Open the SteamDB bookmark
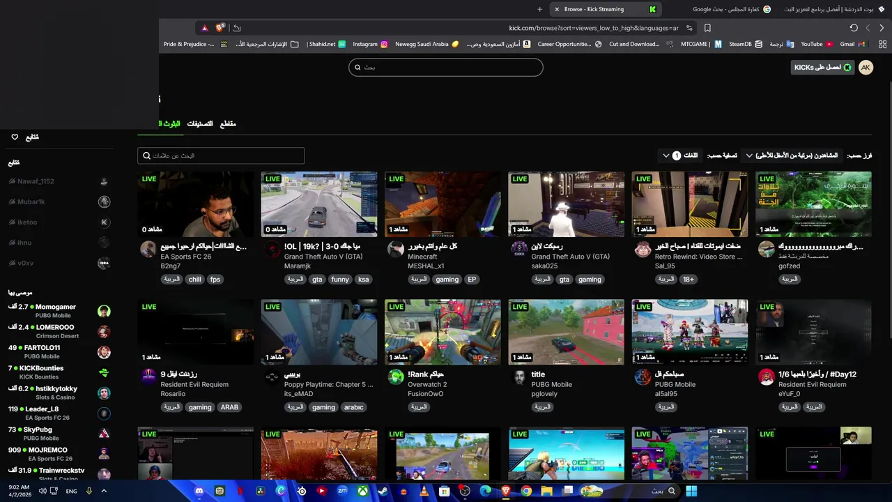 (745, 44)
